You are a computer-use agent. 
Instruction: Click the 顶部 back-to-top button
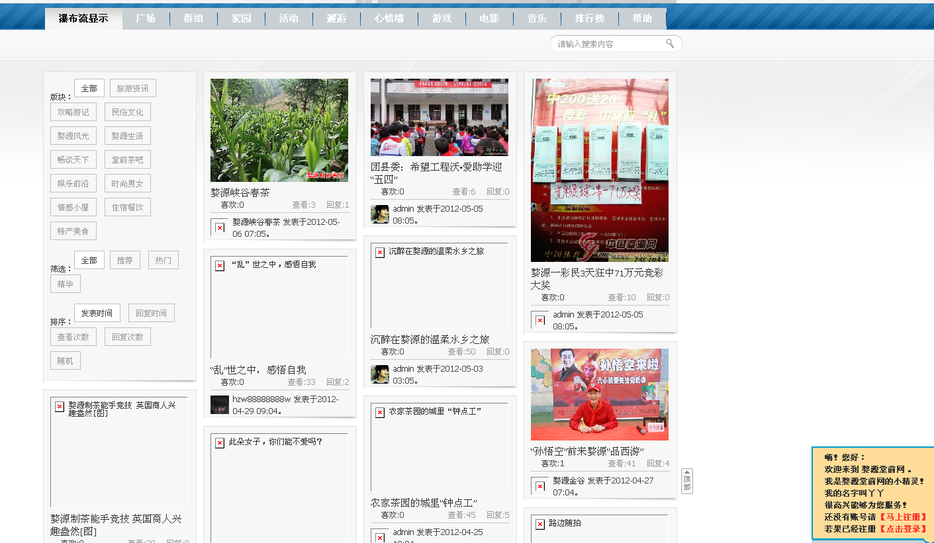coord(687,481)
